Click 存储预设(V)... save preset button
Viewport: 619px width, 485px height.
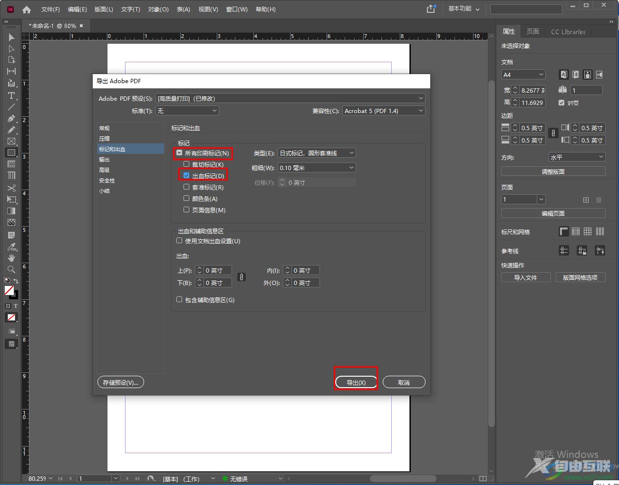[121, 382]
